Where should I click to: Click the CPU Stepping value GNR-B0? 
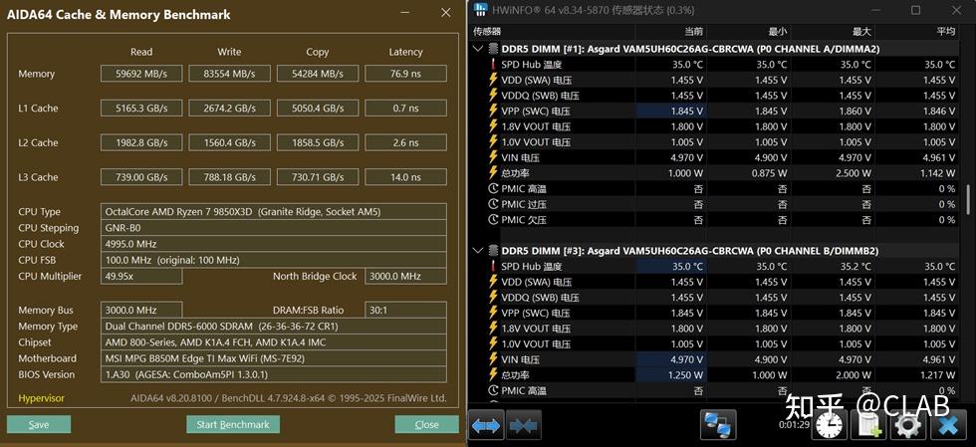[274, 228]
